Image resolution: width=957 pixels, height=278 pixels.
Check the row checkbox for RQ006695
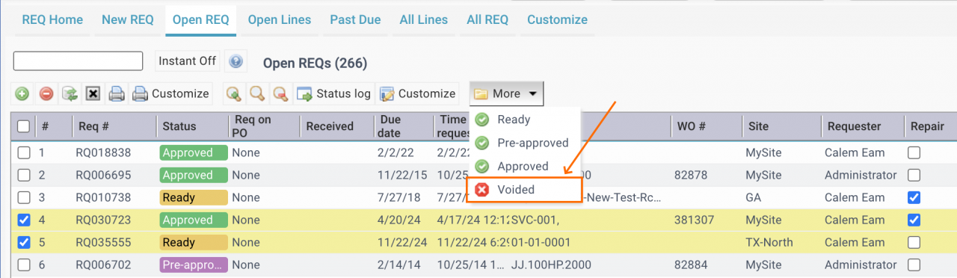(x=24, y=175)
